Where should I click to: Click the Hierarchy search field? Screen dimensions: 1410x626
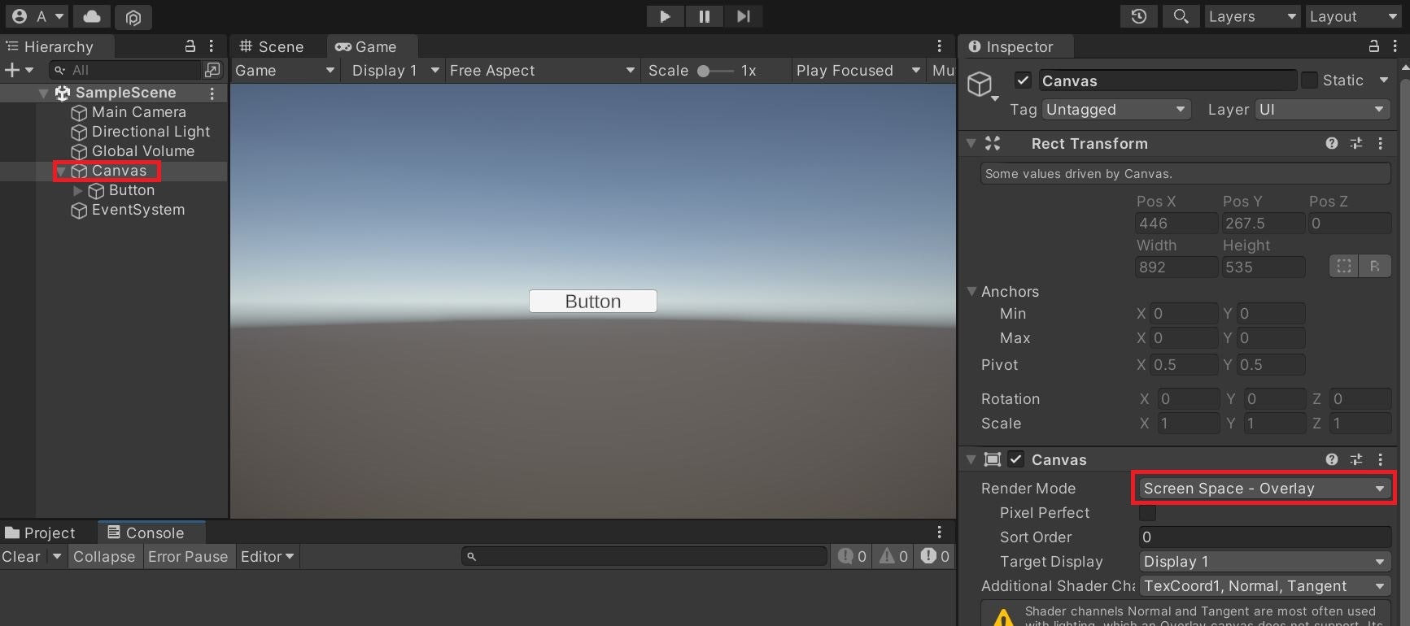coord(124,70)
